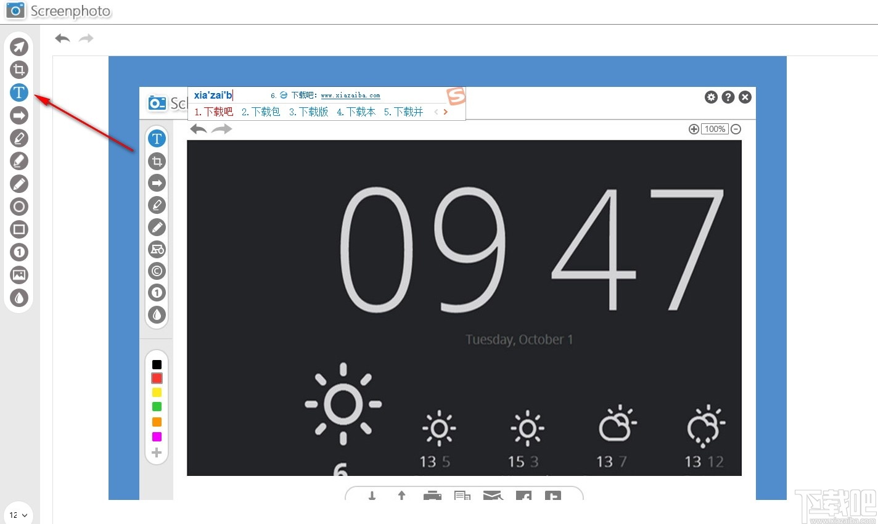This screenshot has height=524, width=878.
Task: Open the www.xiazaiba.com suggestion link
Action: [x=350, y=96]
